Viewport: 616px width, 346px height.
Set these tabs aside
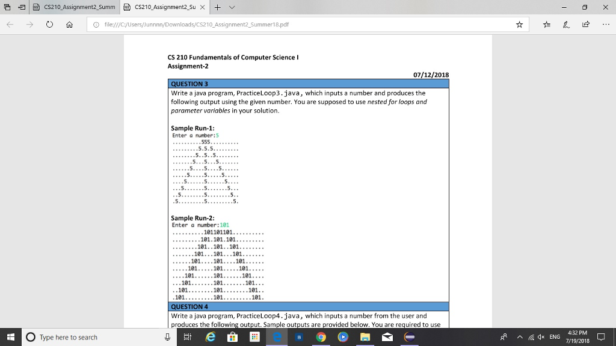coord(22,7)
